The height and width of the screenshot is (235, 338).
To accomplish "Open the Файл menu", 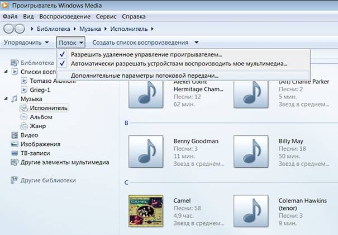I will pyautogui.click(x=12, y=17).
